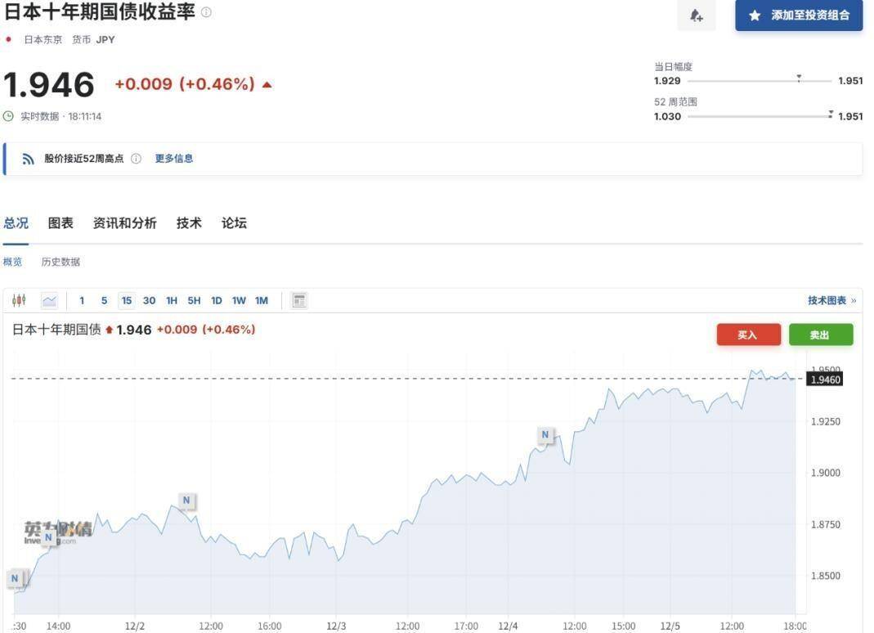Click 日本东京 market label
The image size is (874, 633).
(43, 39)
